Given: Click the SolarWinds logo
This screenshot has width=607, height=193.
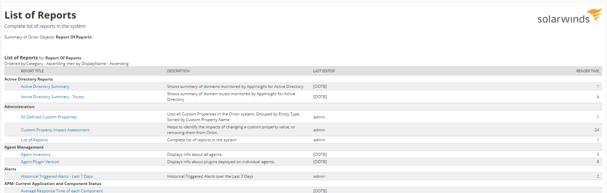Looking at the screenshot, I should (x=569, y=16).
